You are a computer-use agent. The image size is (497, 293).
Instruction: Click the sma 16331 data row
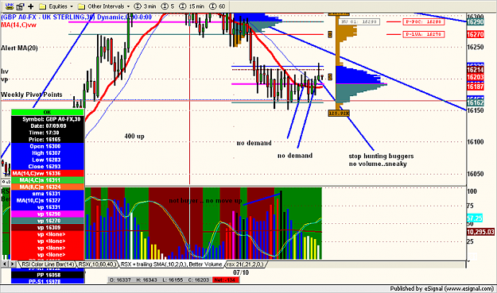48,194
